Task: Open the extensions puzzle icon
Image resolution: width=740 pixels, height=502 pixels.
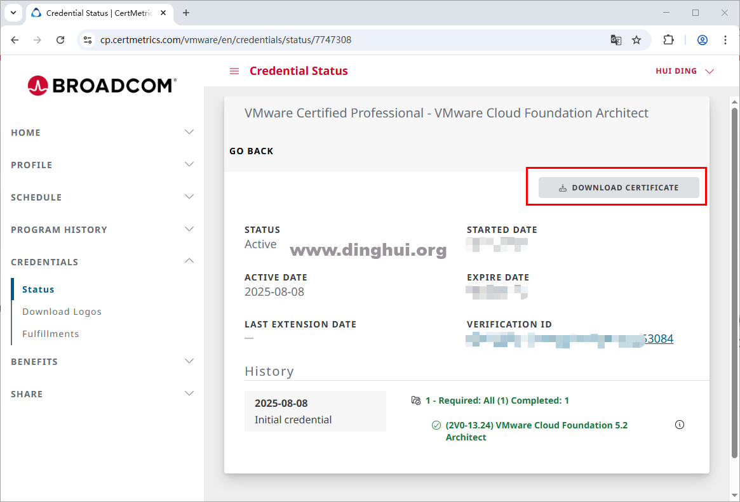Action: [x=668, y=40]
